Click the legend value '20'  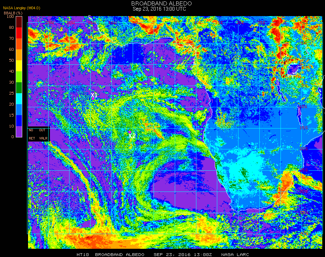point(11,104)
